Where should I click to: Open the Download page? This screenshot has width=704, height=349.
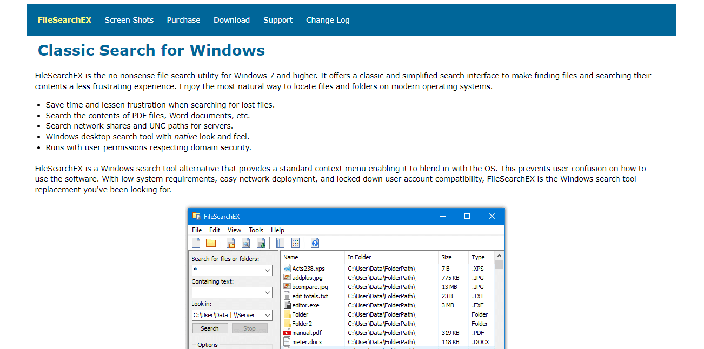pos(231,20)
